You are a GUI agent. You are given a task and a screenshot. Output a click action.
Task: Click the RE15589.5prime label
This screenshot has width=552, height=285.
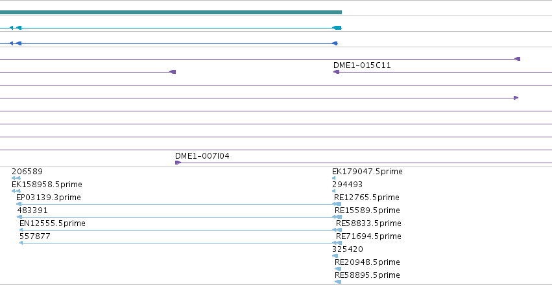click(x=367, y=211)
